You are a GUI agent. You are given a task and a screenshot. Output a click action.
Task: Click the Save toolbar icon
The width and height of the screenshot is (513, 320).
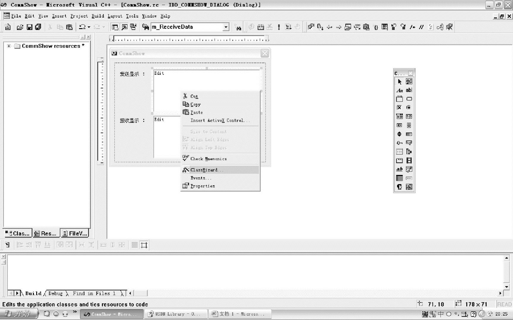pos(29,27)
